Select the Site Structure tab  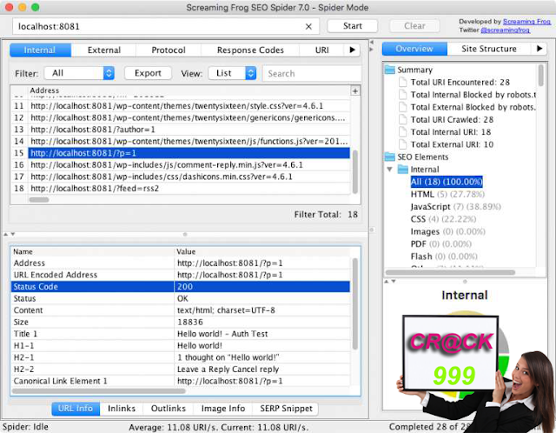point(489,49)
